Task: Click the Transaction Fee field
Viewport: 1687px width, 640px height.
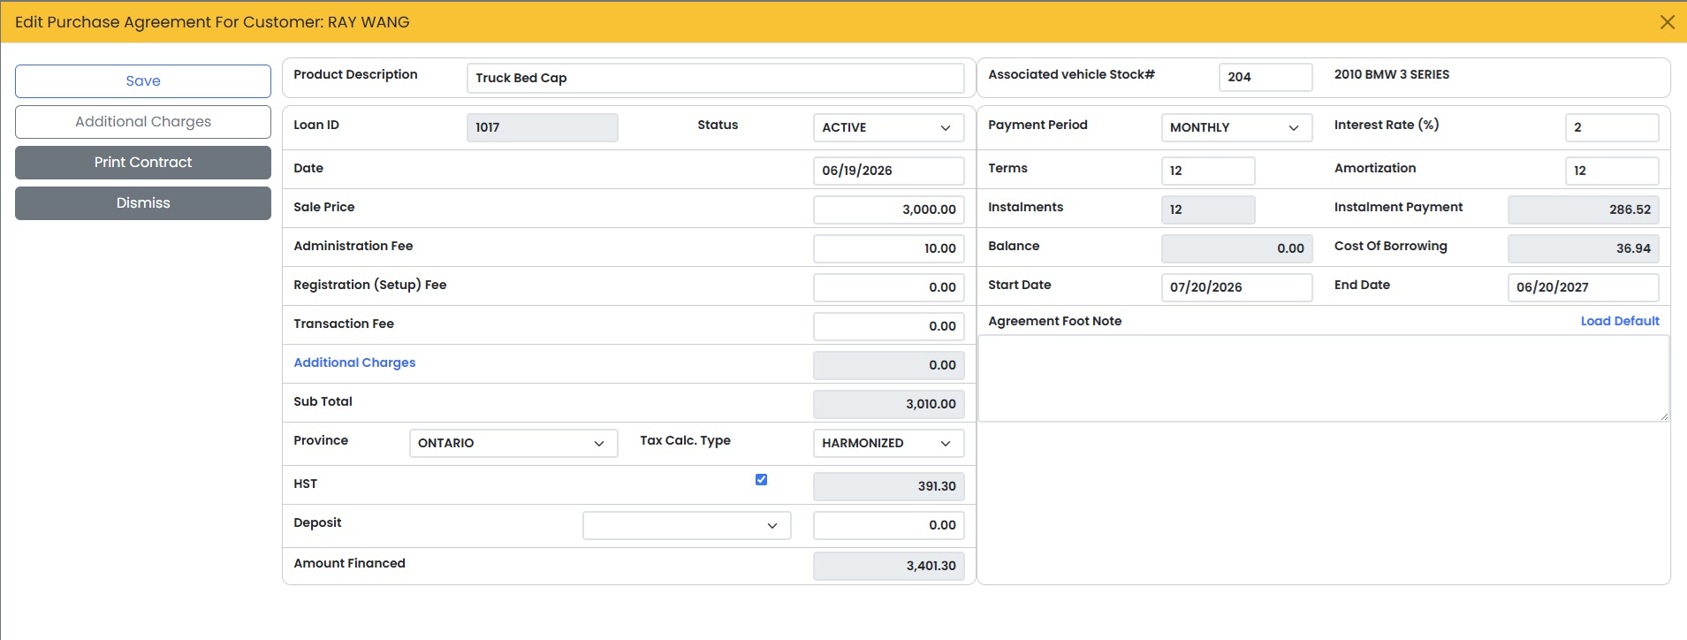Action: pos(888,326)
